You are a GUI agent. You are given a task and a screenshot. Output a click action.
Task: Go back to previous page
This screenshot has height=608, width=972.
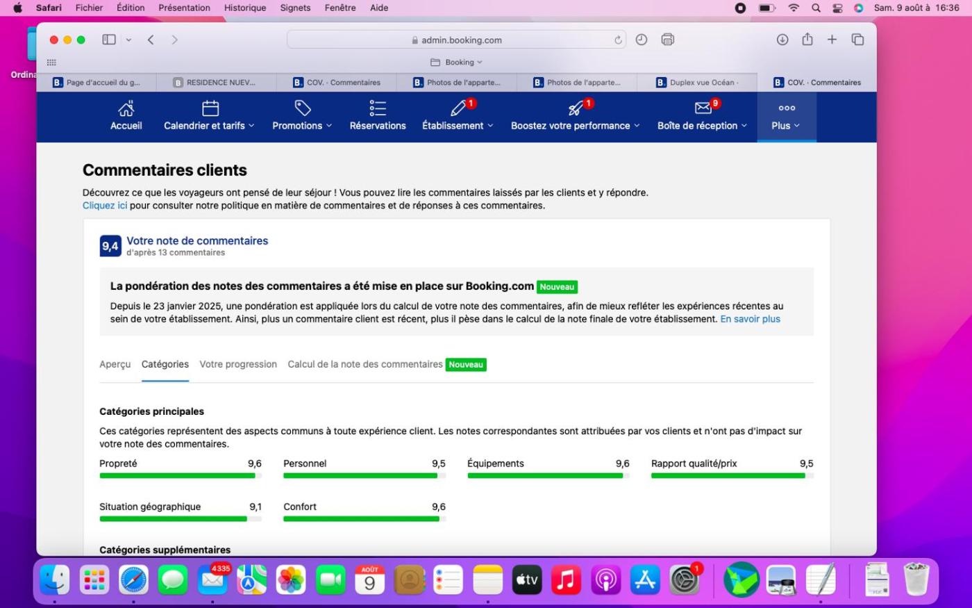click(151, 40)
